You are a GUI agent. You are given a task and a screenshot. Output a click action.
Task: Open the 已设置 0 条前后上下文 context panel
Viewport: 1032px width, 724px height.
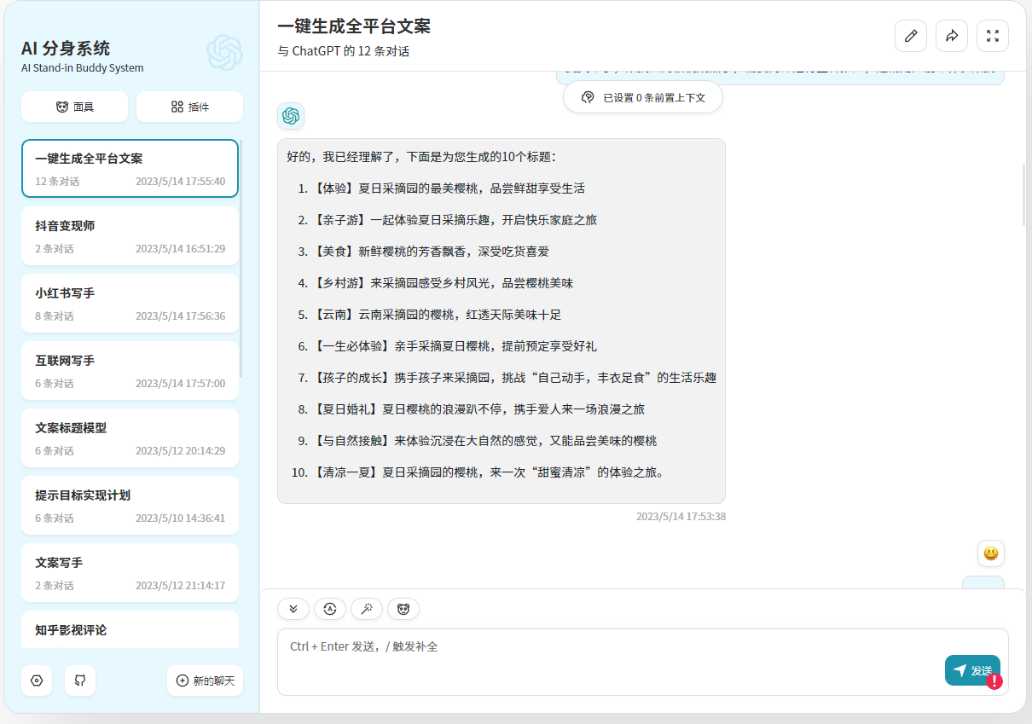(642, 97)
